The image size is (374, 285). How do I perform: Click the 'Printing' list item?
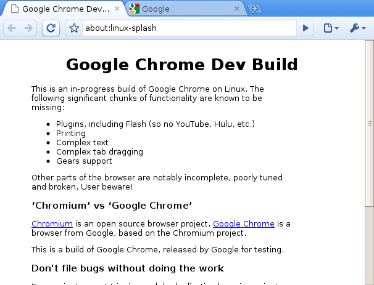coord(71,133)
